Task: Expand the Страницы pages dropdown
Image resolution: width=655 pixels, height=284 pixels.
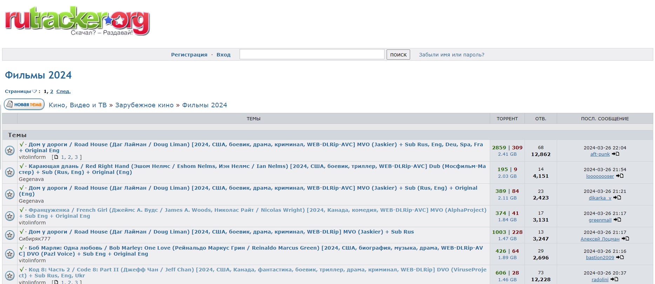Action: coord(34,92)
